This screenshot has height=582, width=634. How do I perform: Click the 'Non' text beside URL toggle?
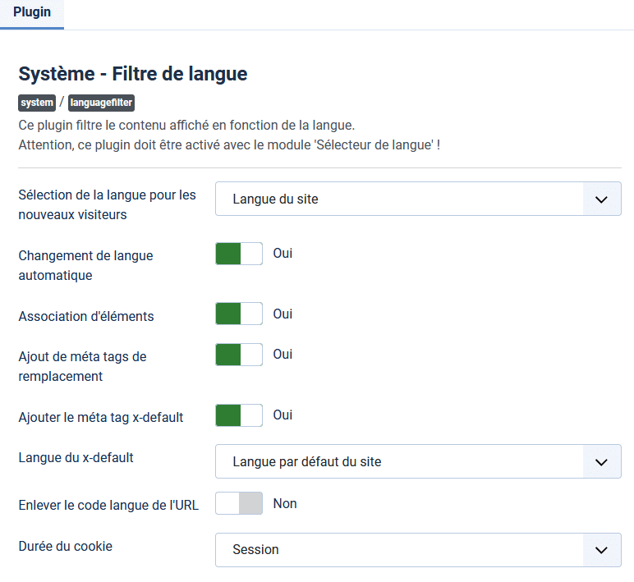pyautogui.click(x=285, y=503)
